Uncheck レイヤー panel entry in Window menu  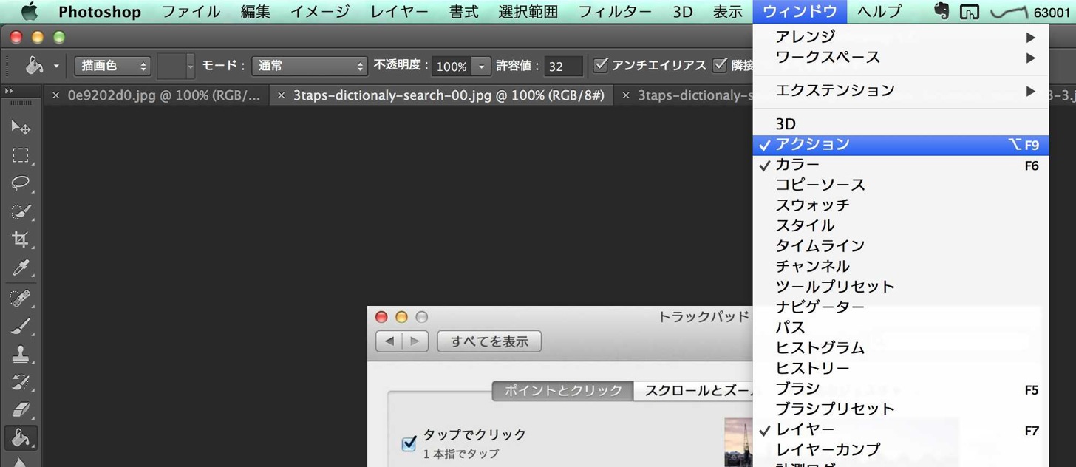click(900, 429)
